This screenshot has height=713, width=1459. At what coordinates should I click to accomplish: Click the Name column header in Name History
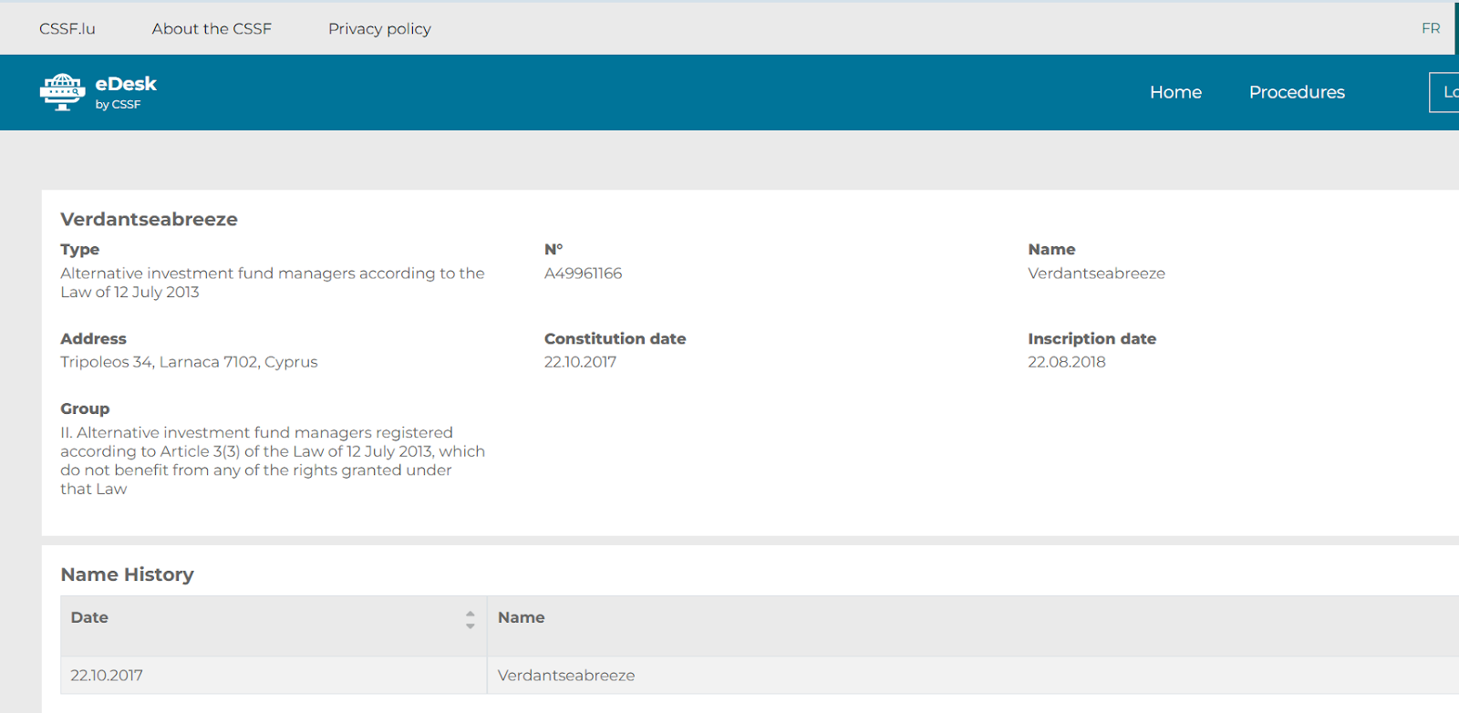click(x=521, y=617)
